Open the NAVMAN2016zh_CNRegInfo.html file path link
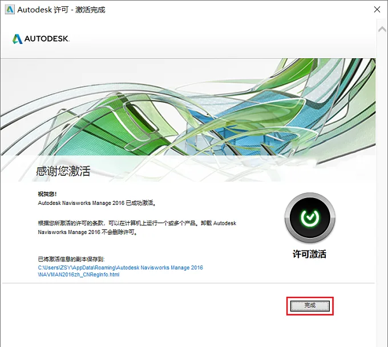The width and height of the screenshot is (388, 347). point(120,271)
